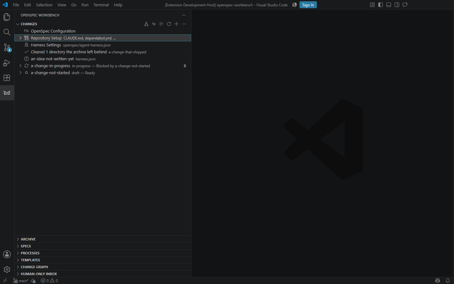454x284 pixels.
Task: Open the Accounts menu icon
Action: [7, 254]
